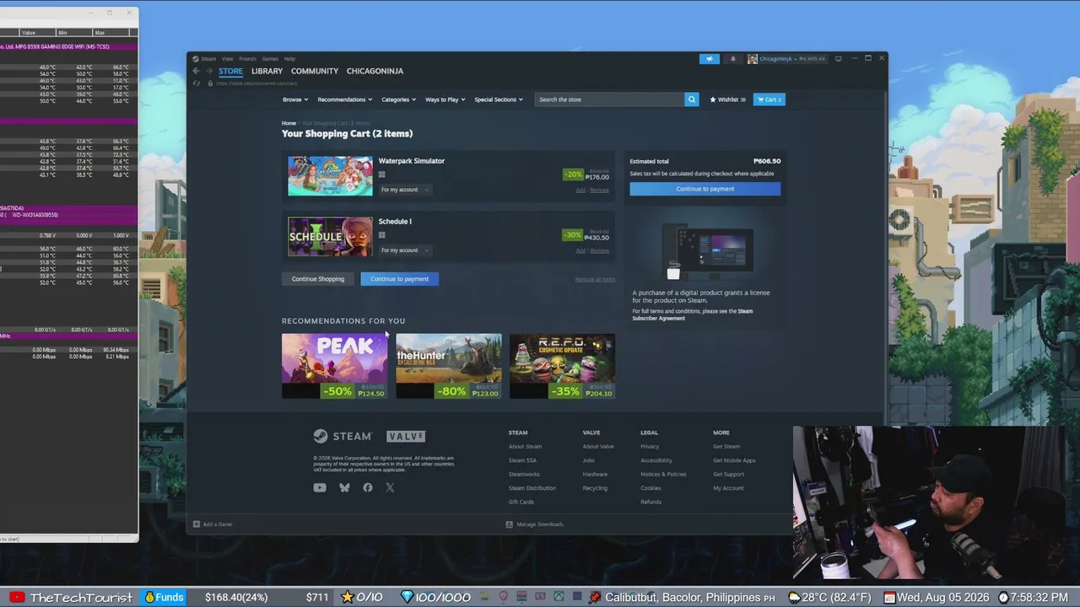Image resolution: width=1080 pixels, height=607 pixels.
Task: Expand the Browse store menu
Action: coord(294,99)
